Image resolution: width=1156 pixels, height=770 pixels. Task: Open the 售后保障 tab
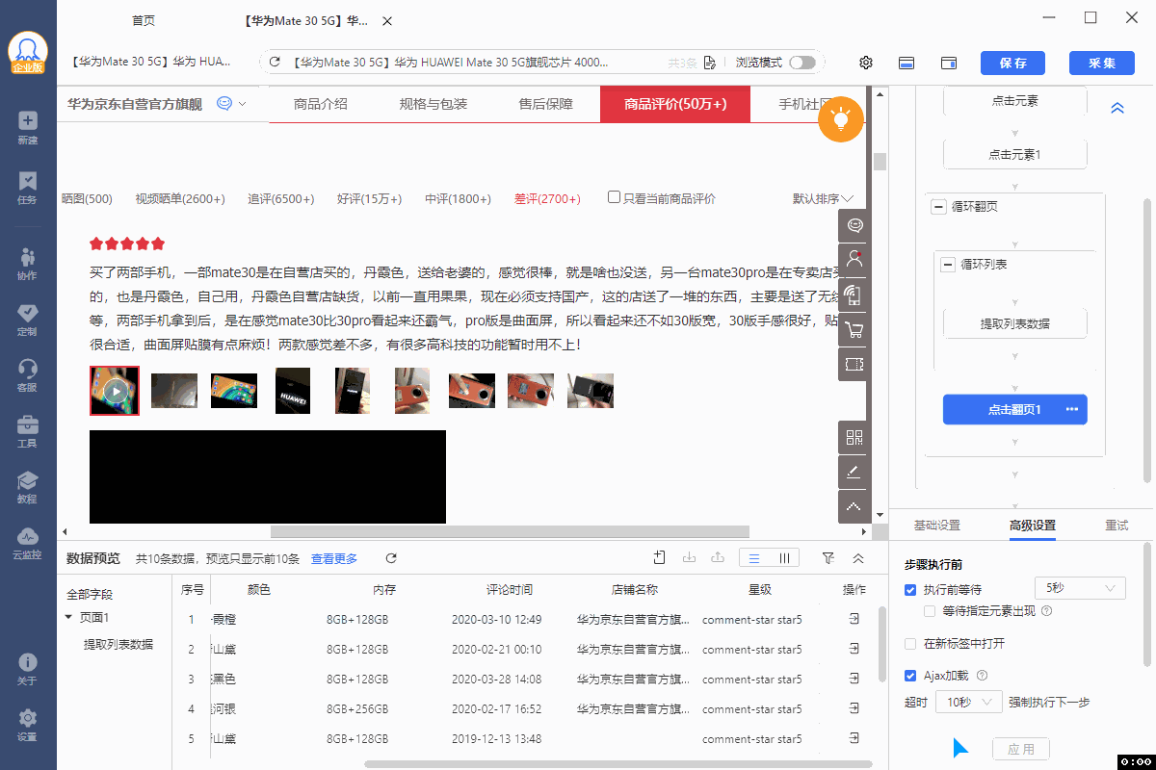546,104
